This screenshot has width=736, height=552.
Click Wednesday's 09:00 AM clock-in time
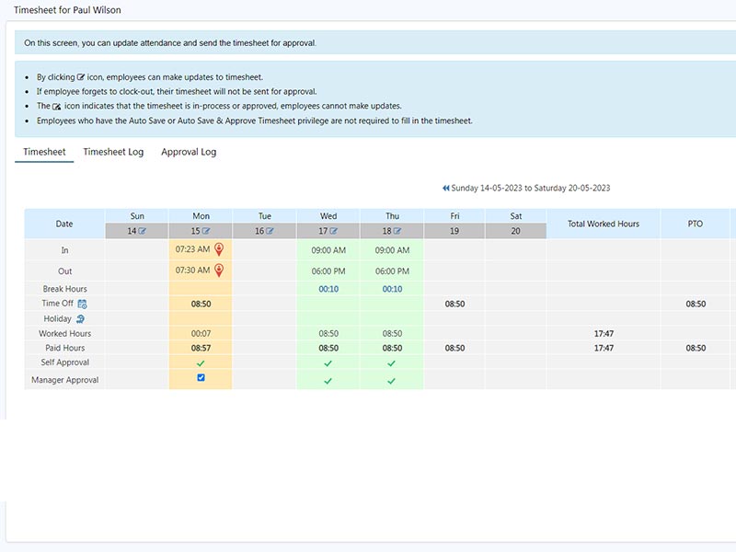tap(328, 250)
